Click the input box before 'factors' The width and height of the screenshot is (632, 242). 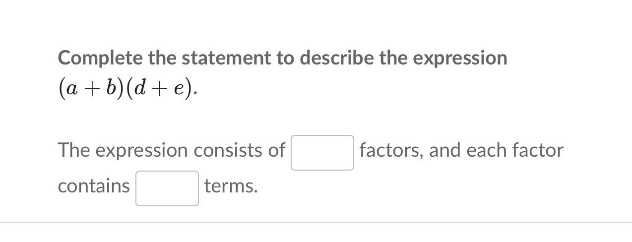point(322,153)
